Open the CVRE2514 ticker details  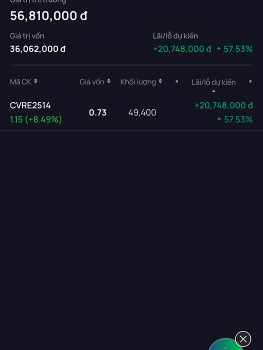click(x=30, y=105)
